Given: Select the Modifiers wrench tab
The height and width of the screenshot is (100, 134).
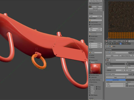Looking at the screenshot, I should tap(121, 44).
